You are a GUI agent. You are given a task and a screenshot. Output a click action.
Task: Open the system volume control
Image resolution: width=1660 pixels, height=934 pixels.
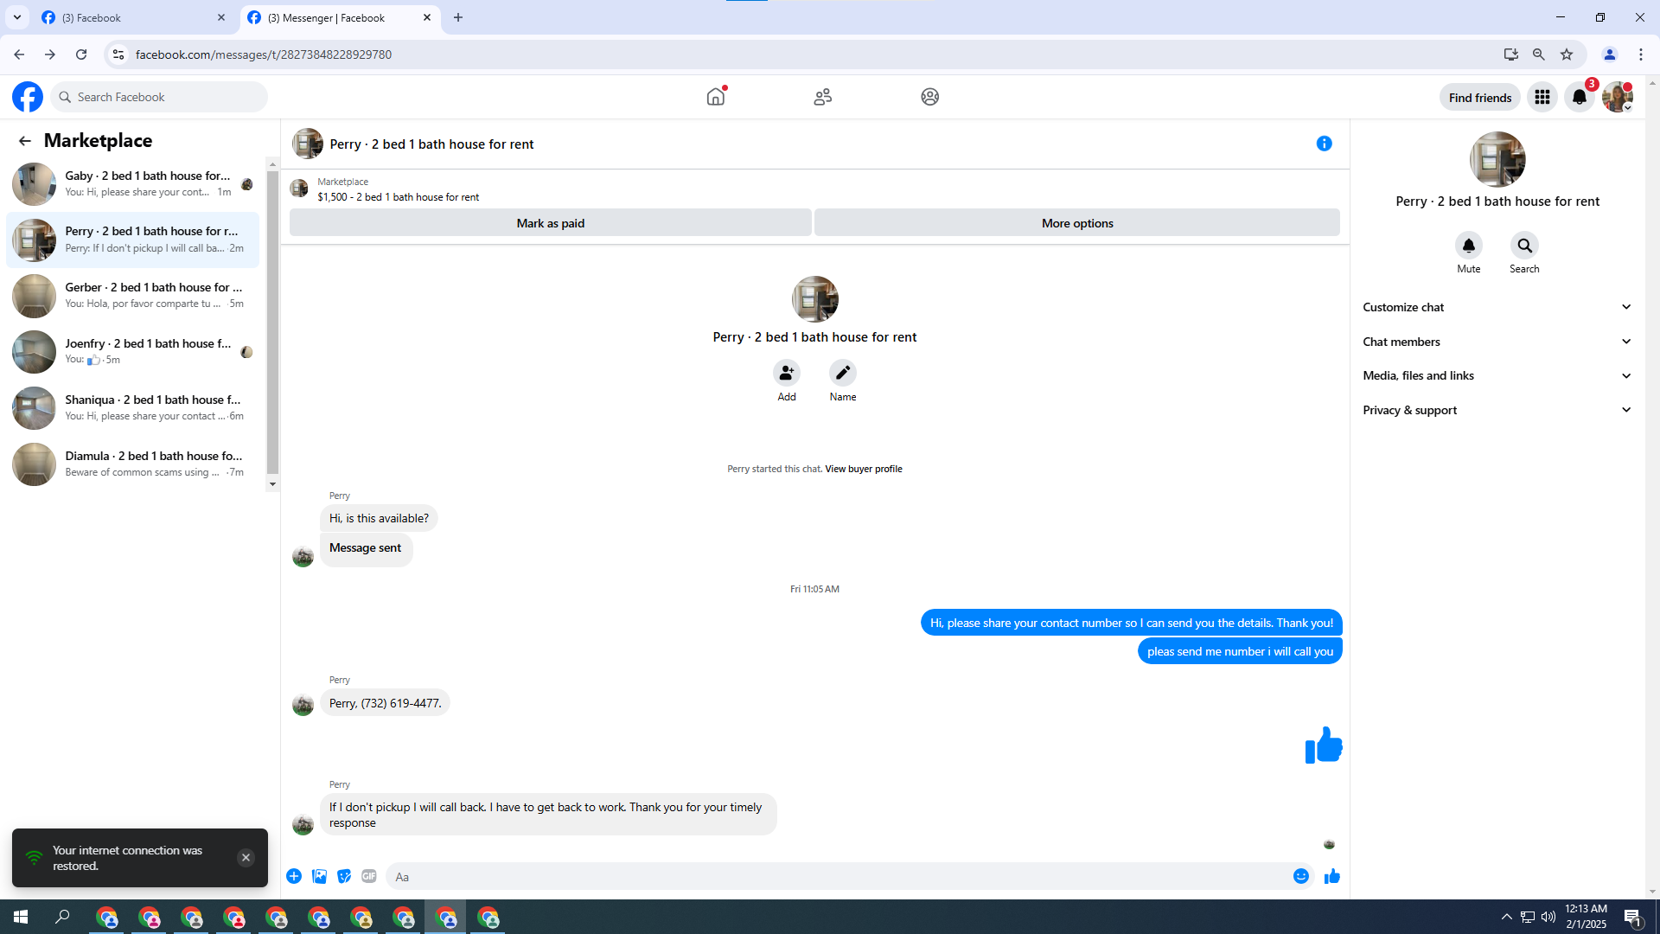click(1548, 917)
